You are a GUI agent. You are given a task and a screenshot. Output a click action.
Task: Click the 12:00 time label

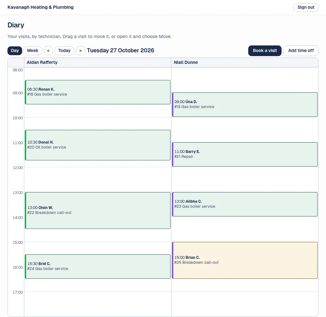[18, 168]
